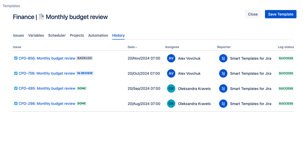This screenshot has width=303, height=159.
Task: Toggle the task checkbox icon for CPD-756
Action: click(x=16, y=73)
